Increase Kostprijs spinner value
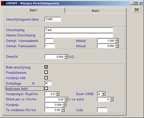This screenshot has width=144, height=118. 64,104
